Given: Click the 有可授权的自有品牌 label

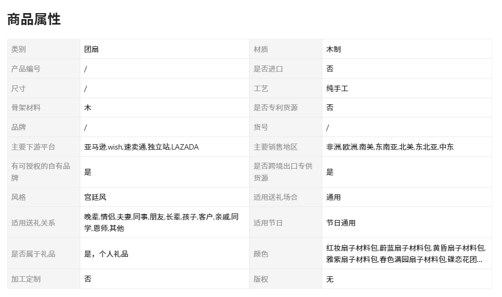Looking at the screenshot, I should 41,172.
